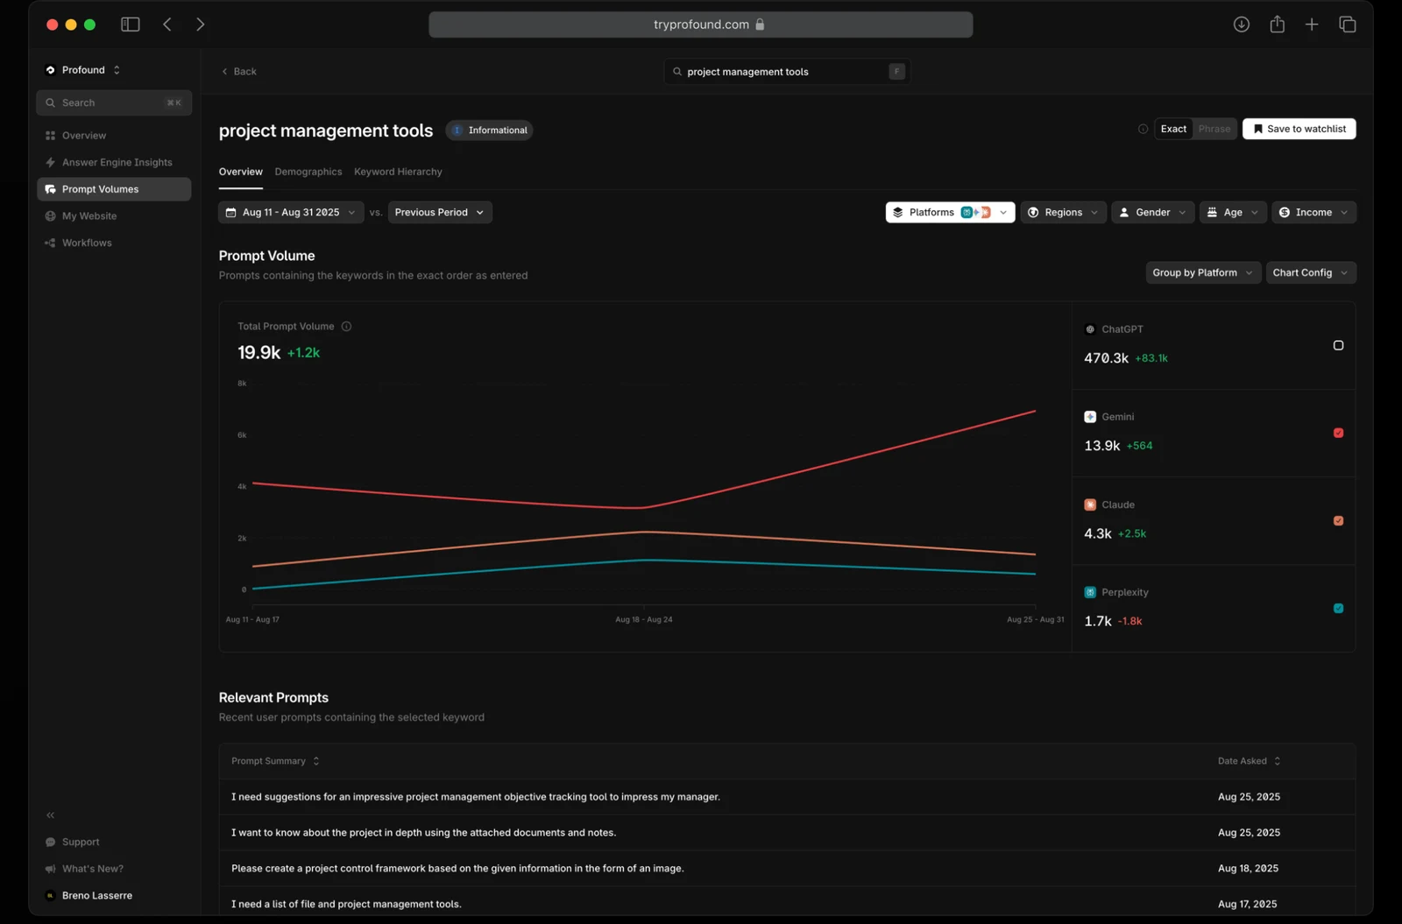Click the Informational intent badge
The width and height of the screenshot is (1402, 924).
click(x=489, y=130)
